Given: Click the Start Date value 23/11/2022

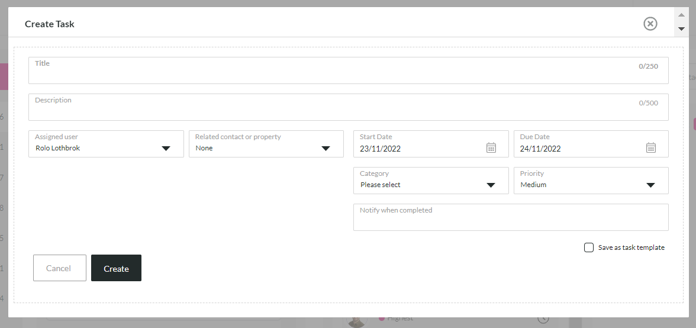Looking at the screenshot, I should pyautogui.click(x=381, y=149).
